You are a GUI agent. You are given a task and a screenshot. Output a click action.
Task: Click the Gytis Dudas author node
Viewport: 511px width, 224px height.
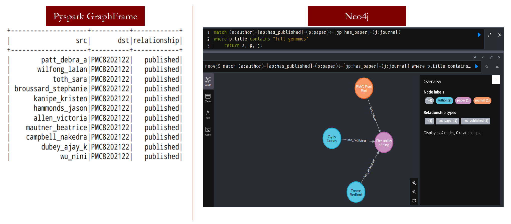tap(332, 139)
